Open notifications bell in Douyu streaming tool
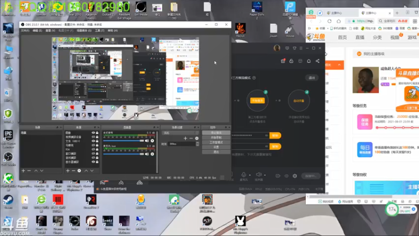 [308, 61]
